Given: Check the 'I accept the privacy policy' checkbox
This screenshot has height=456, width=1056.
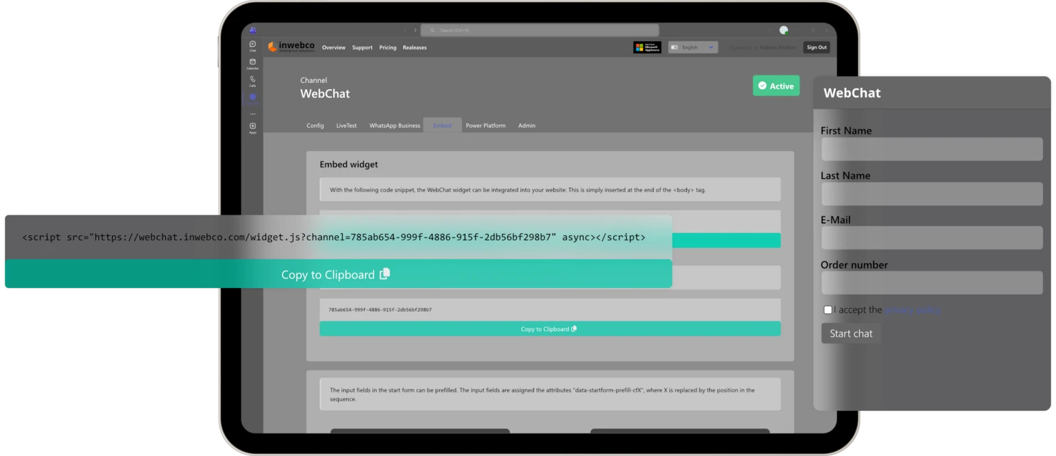Looking at the screenshot, I should (827, 309).
